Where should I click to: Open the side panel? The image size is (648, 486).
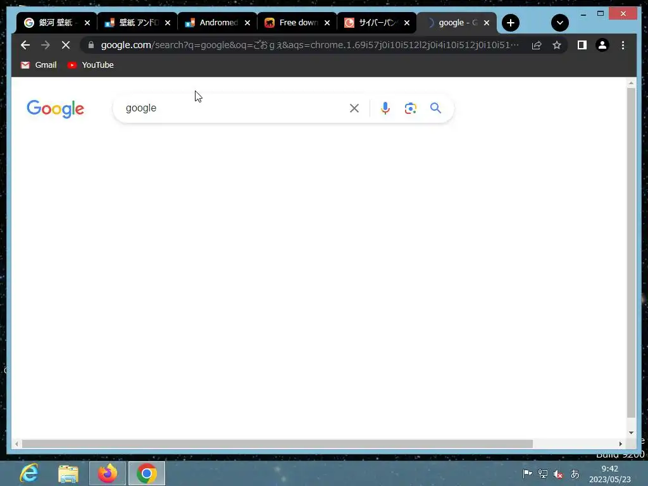pos(582,45)
